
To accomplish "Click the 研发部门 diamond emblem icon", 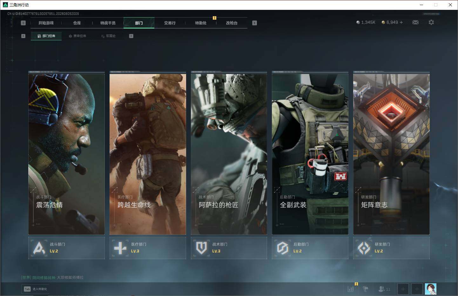I will click(x=364, y=248).
